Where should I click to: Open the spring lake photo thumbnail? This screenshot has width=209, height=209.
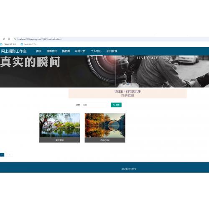point(60,128)
